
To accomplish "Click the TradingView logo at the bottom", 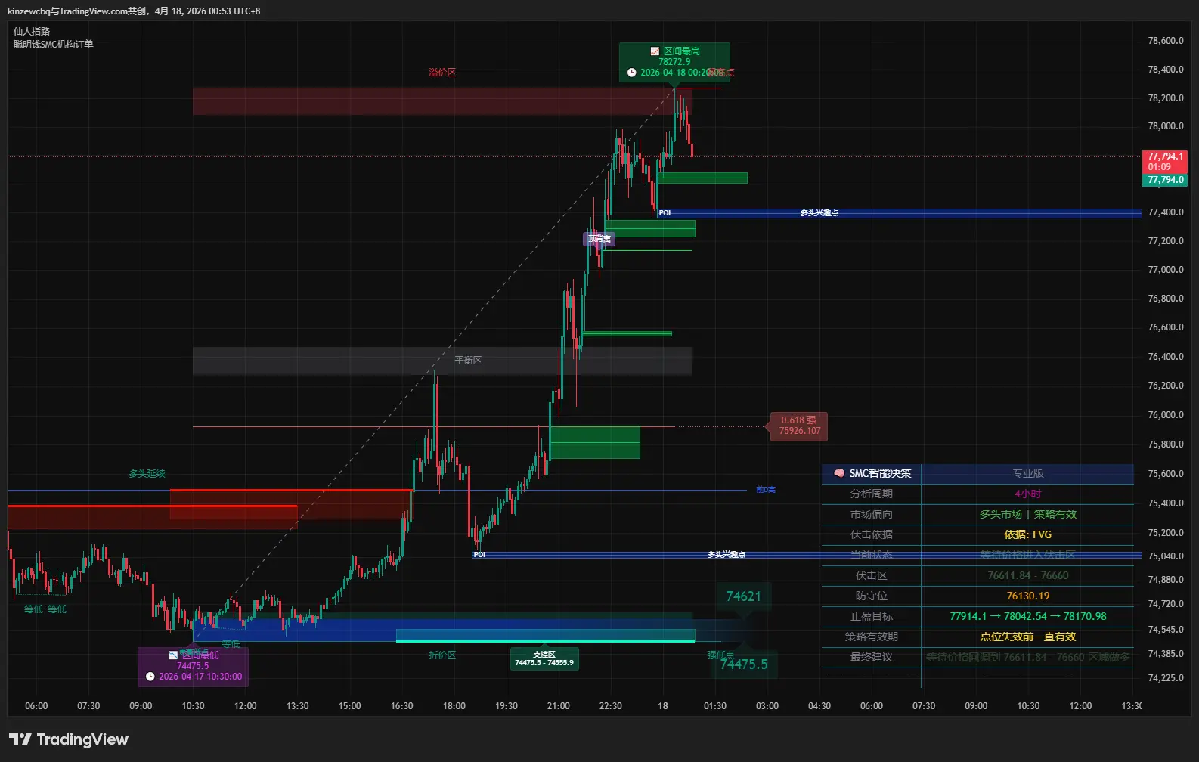I will [69, 739].
